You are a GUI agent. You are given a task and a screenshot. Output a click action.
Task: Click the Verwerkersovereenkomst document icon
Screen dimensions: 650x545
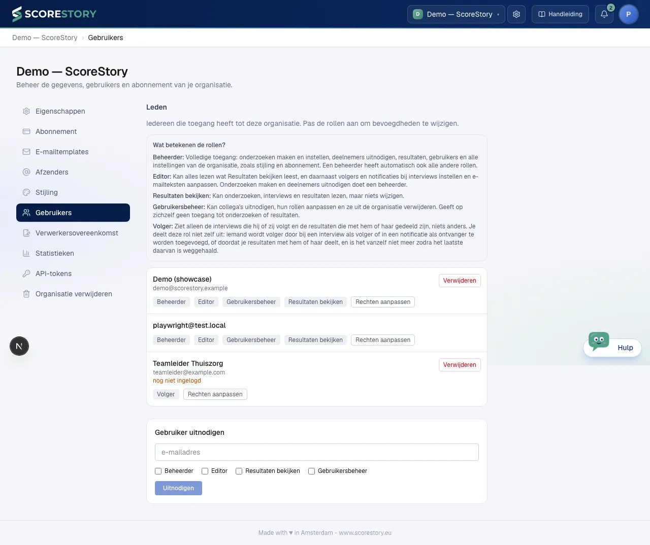(26, 233)
